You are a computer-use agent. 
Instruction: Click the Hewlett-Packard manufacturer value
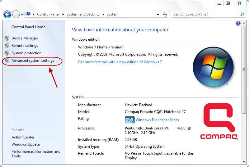tap(138, 105)
